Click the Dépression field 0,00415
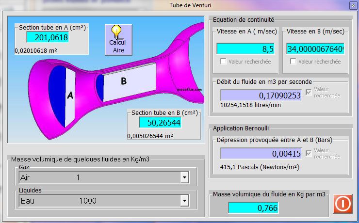Viewport: 359px width, 223px height. tap(261, 153)
